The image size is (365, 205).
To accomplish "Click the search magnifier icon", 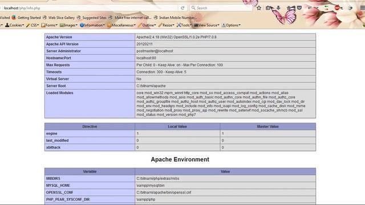I will [193, 8].
